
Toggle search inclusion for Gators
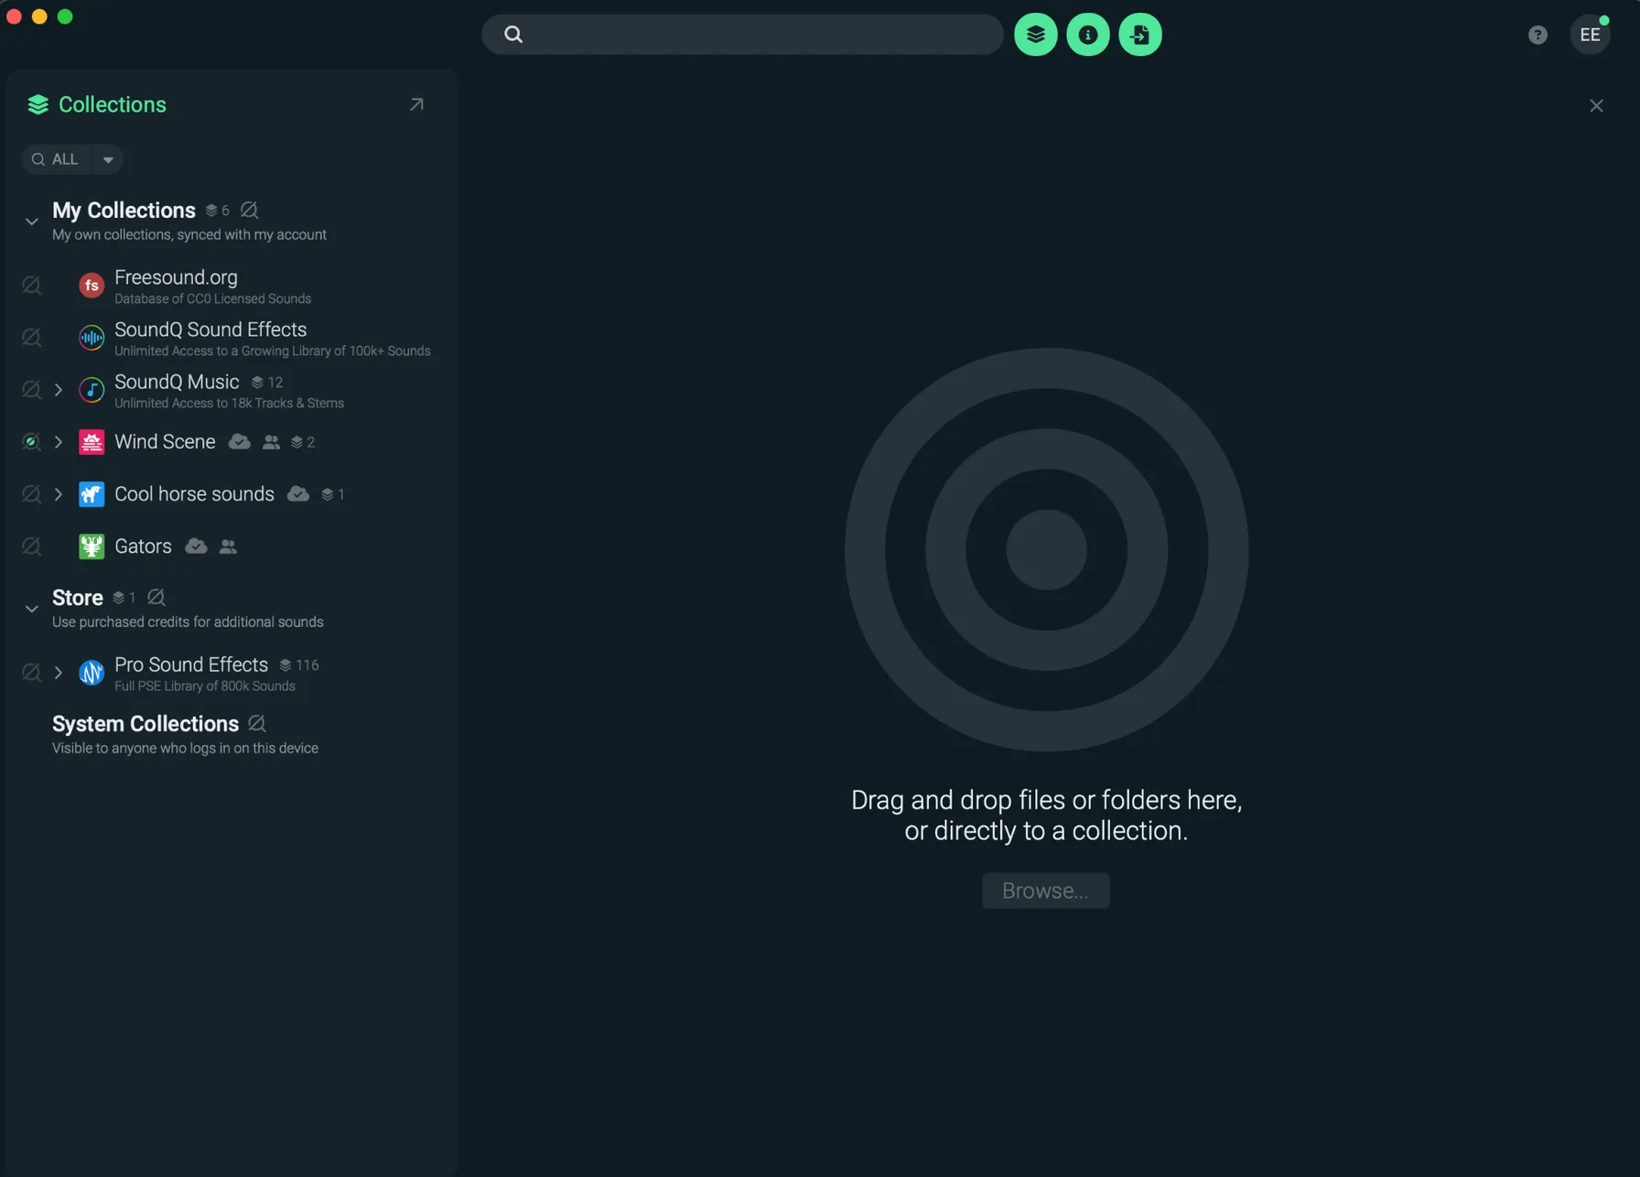click(x=31, y=546)
